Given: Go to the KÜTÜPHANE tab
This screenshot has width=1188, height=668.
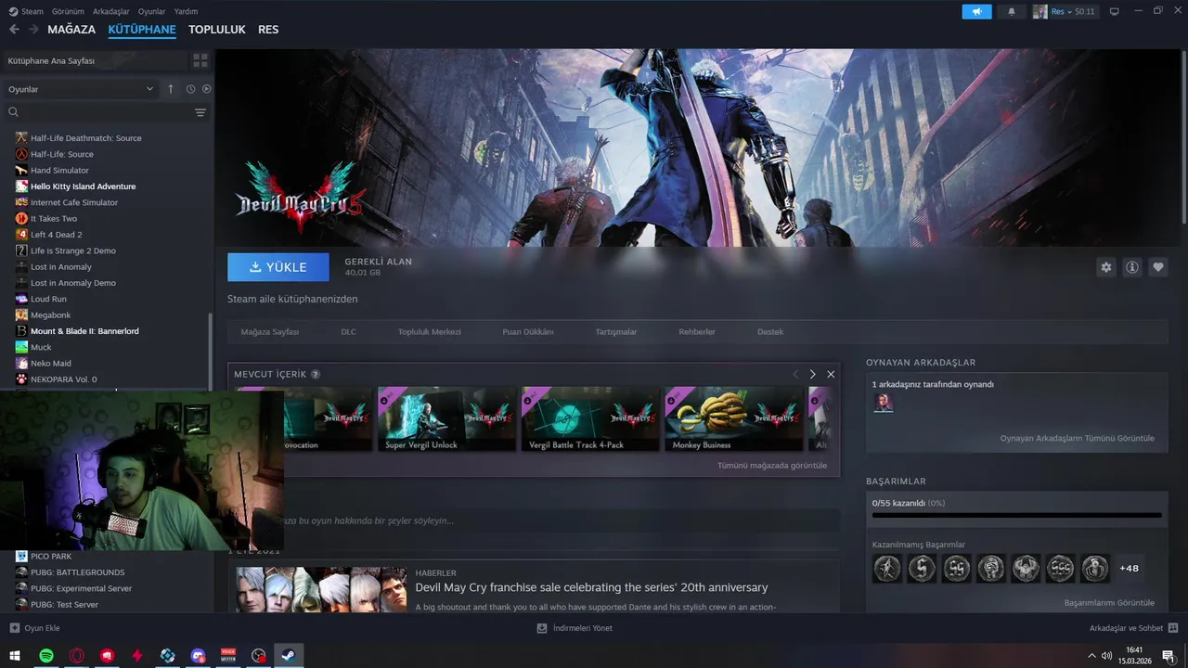Looking at the screenshot, I should tap(142, 30).
